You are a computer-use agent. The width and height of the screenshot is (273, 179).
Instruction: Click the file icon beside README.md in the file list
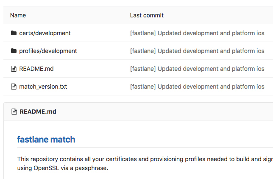(14, 69)
